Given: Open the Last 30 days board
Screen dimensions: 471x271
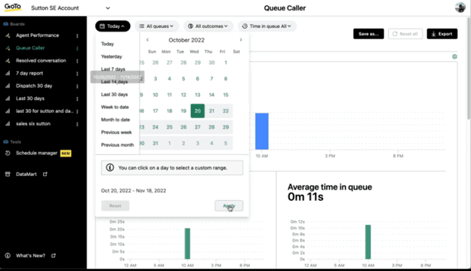Looking at the screenshot, I should pos(30,98).
